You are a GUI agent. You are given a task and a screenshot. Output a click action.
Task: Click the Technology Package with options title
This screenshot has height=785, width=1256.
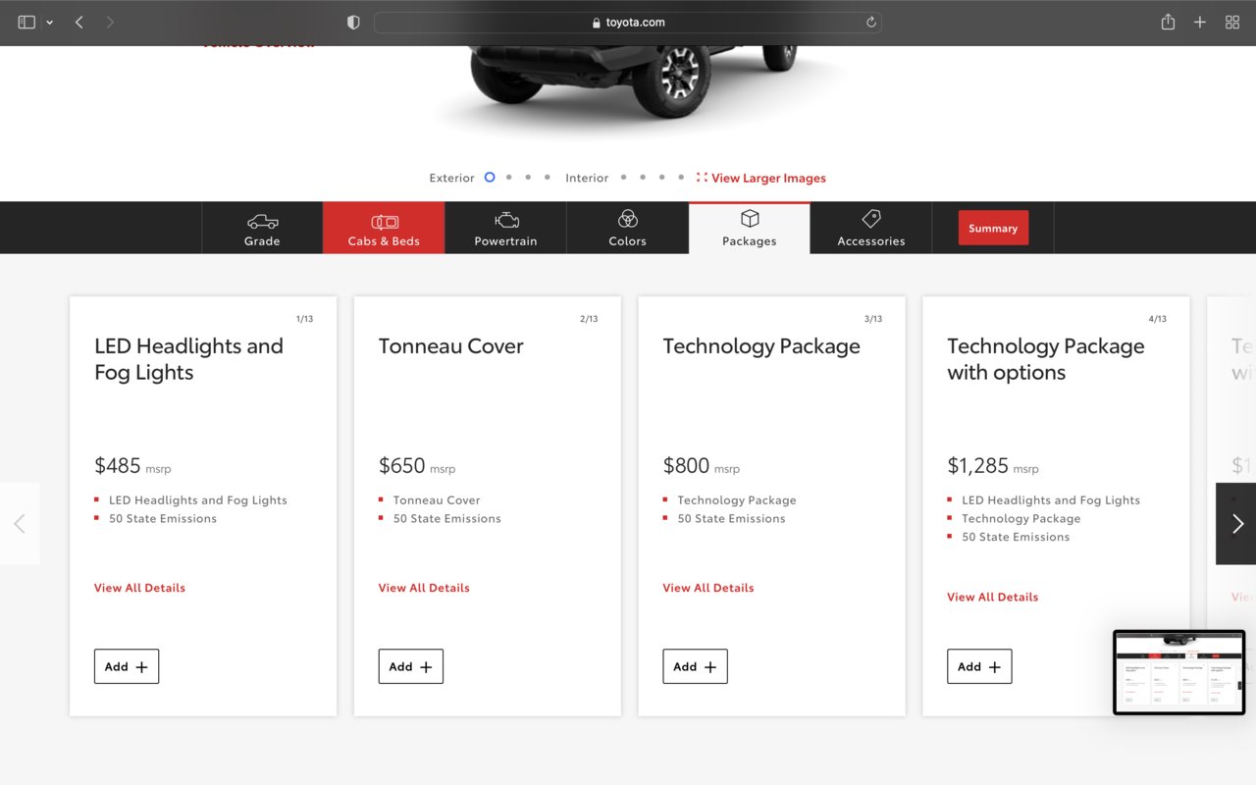tap(1046, 359)
